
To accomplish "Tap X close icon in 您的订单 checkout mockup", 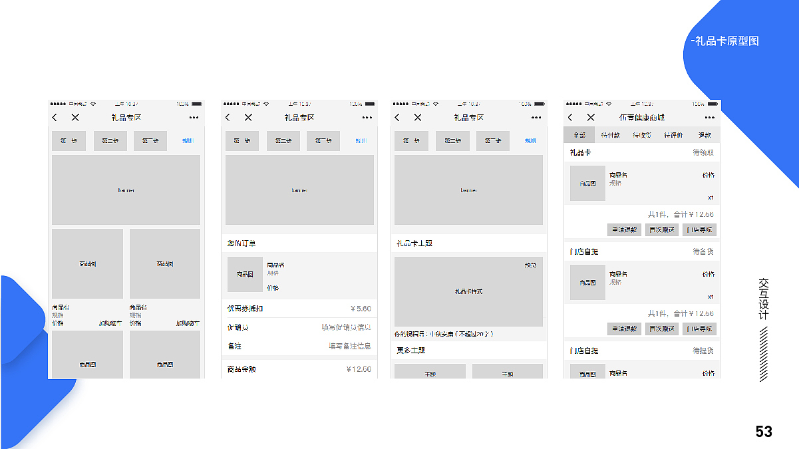I will (x=248, y=117).
